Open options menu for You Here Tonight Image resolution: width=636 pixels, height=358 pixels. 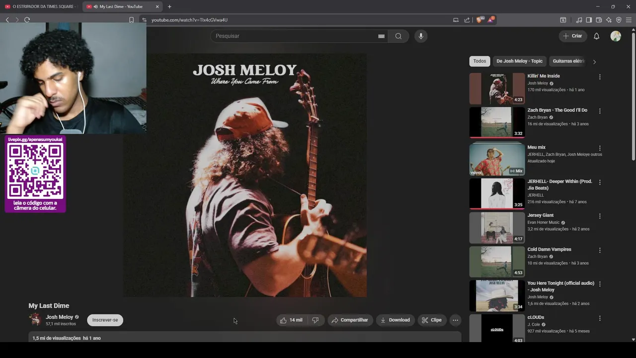(600, 284)
